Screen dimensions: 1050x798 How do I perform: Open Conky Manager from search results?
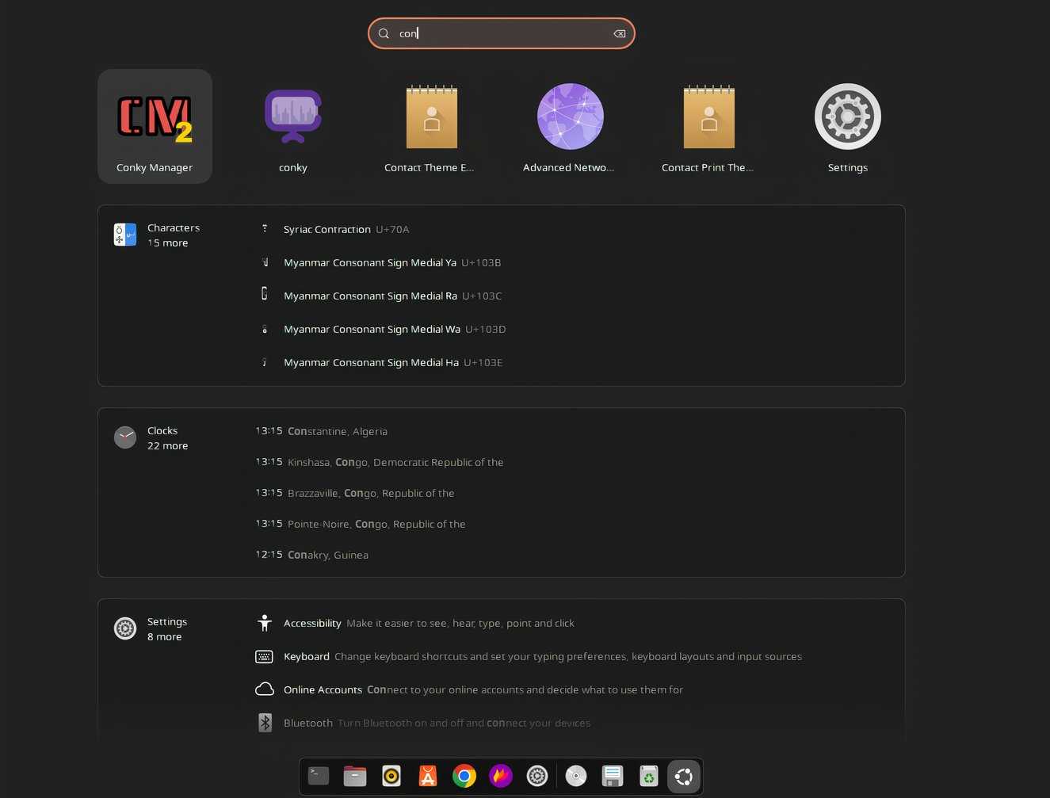point(155,126)
